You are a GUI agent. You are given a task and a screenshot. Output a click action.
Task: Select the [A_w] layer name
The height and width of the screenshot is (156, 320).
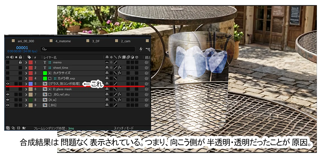pyautogui.click(x=52, y=100)
